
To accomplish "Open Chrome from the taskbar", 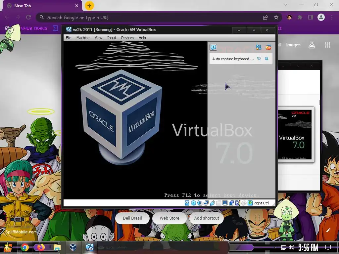I will [x=24, y=247].
